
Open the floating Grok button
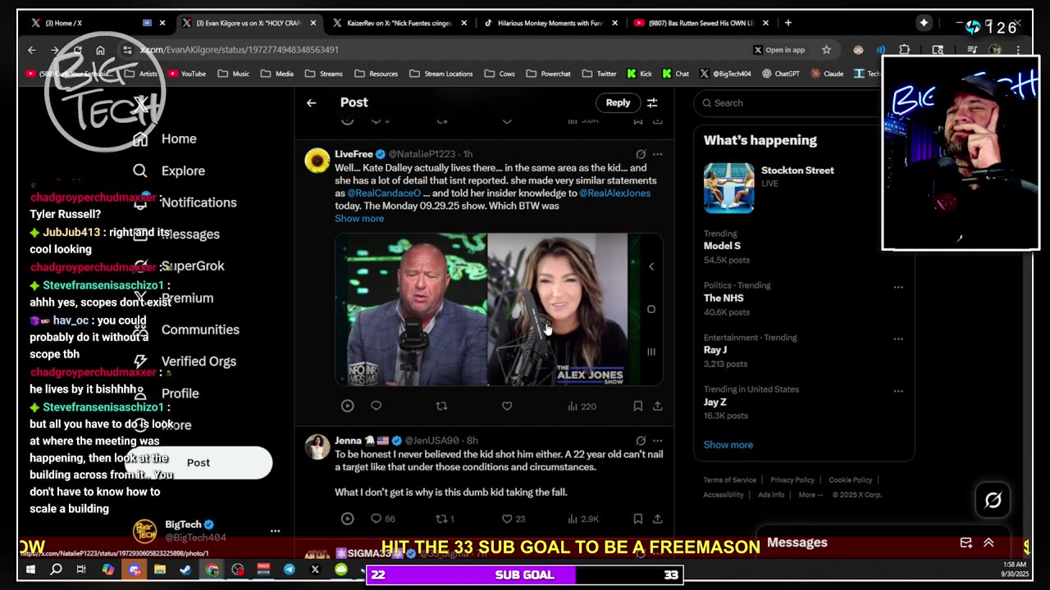pyautogui.click(x=993, y=500)
